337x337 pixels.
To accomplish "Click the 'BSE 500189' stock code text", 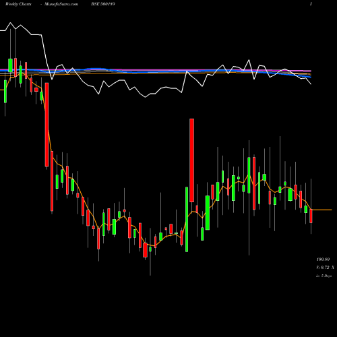I will 103,4.
